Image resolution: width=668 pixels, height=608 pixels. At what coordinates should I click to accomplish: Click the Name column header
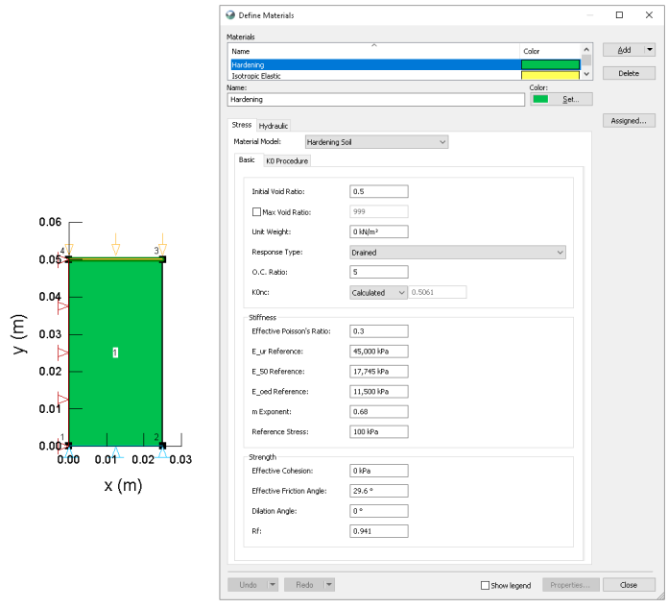[374, 51]
